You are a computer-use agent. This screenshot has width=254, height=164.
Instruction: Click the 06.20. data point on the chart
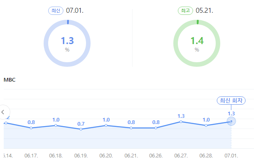(x=106, y=125)
